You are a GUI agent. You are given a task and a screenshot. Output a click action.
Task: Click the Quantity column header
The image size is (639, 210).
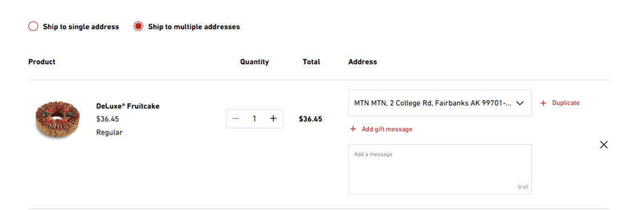[254, 61]
